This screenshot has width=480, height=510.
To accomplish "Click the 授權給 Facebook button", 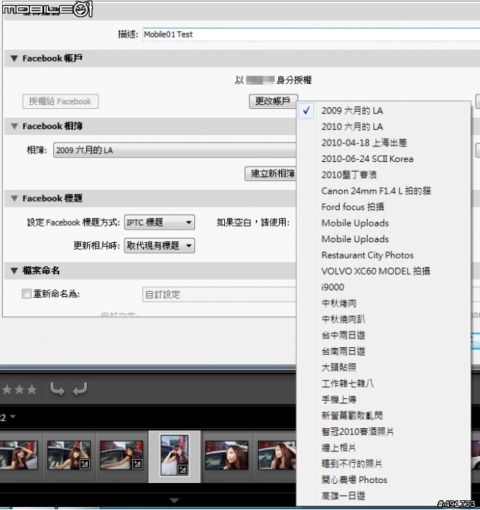I will 61,101.
